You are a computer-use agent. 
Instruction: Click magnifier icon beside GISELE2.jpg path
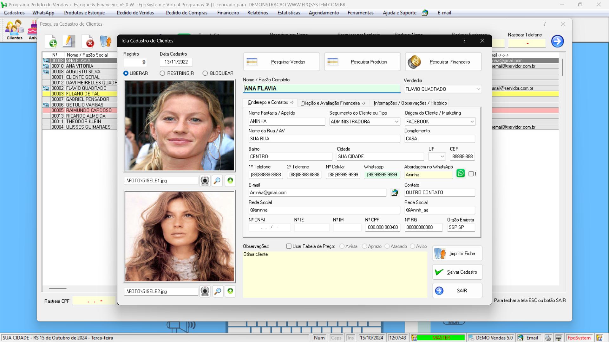(218, 291)
